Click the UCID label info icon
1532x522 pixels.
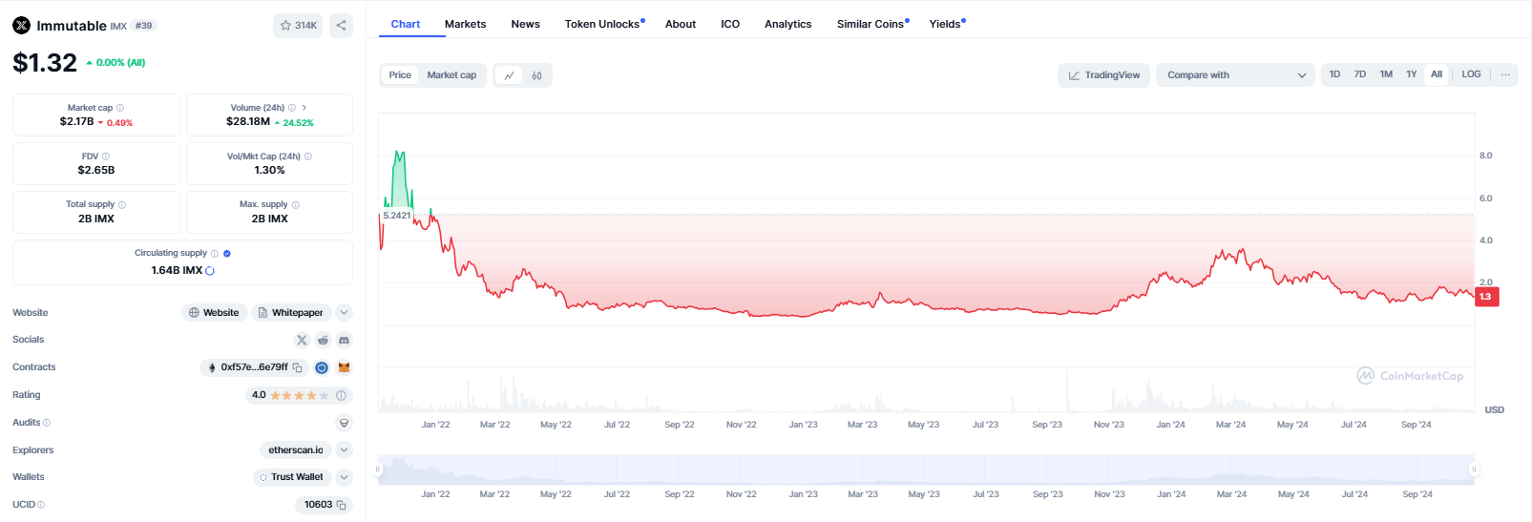click(x=41, y=505)
